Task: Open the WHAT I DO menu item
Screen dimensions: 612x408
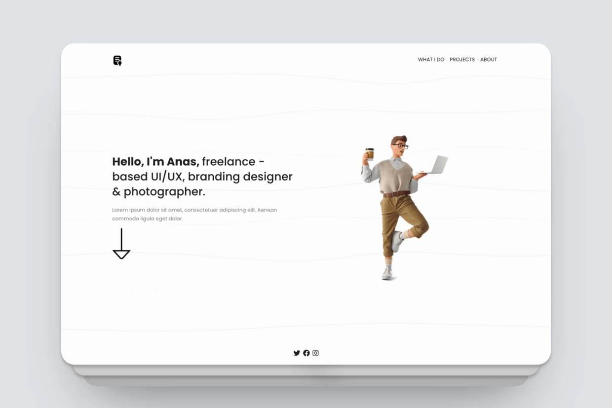Action: pos(431,59)
